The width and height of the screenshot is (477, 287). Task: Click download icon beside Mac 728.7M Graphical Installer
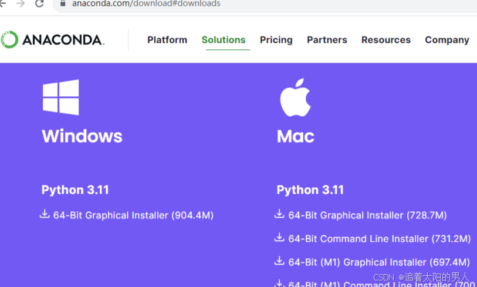point(279,214)
